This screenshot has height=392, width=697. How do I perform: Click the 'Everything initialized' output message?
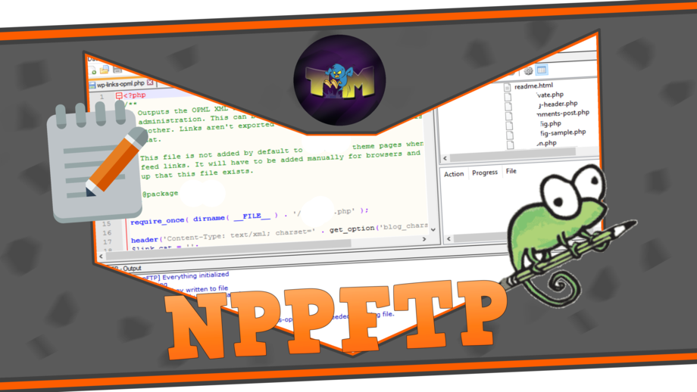pos(195,275)
